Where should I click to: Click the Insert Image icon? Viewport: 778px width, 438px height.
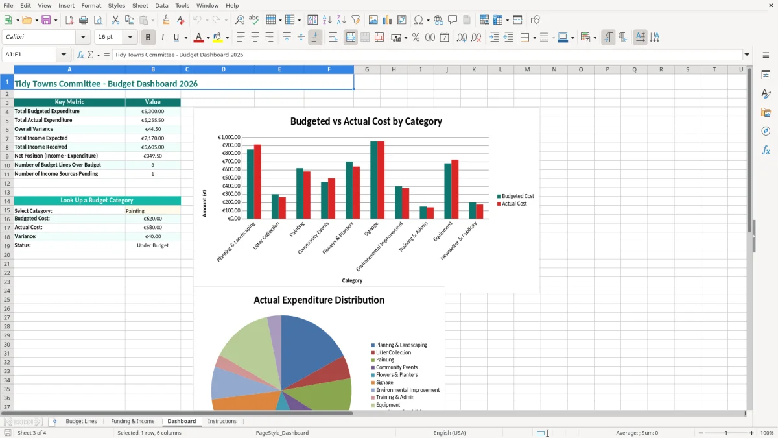[373, 20]
